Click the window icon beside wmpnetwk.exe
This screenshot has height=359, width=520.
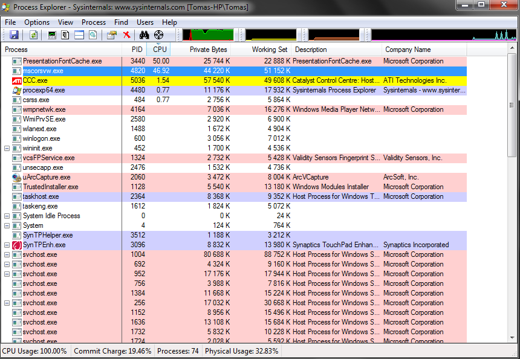click(x=16, y=109)
